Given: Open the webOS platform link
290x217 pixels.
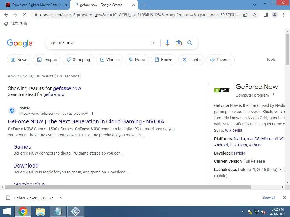Looking at the screenshot, I should 255,145.
